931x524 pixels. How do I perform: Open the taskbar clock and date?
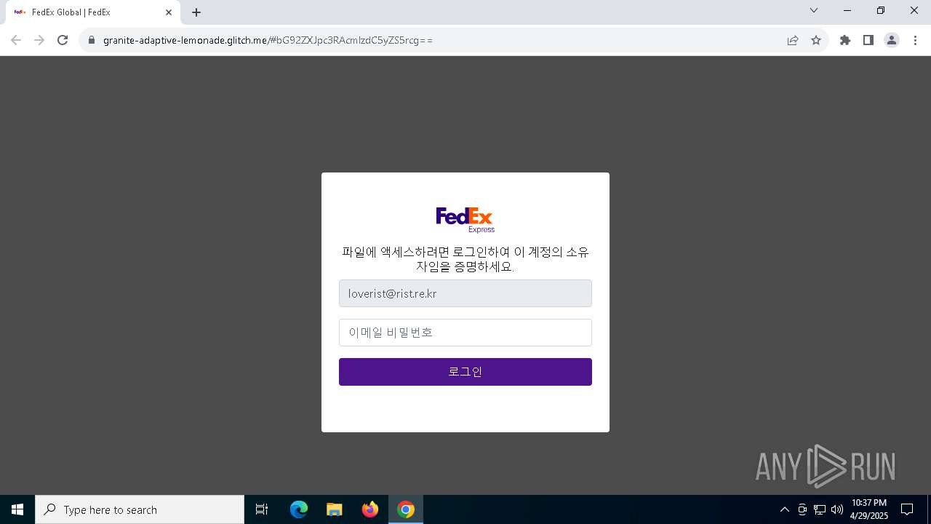pyautogui.click(x=869, y=509)
